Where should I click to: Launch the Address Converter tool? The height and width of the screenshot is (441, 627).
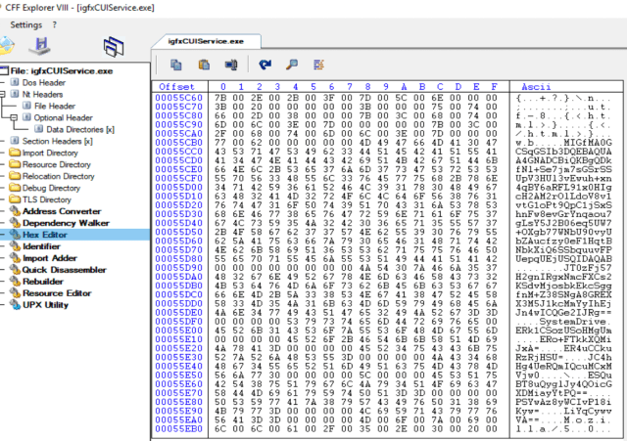point(62,211)
